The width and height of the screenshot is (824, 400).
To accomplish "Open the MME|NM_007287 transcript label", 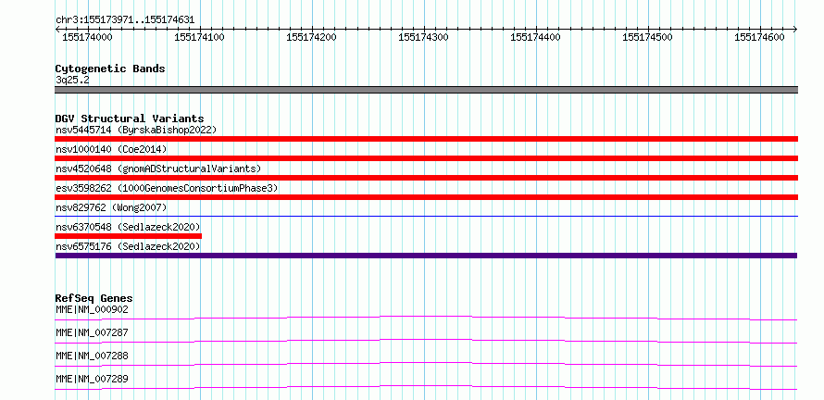I will pos(92,332).
